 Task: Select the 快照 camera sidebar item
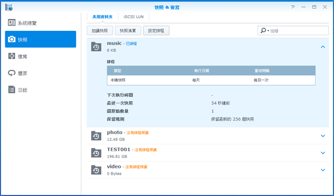(41, 40)
